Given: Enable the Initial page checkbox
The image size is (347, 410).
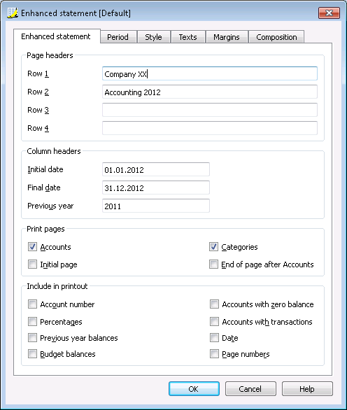Looking at the screenshot, I should 32,264.
